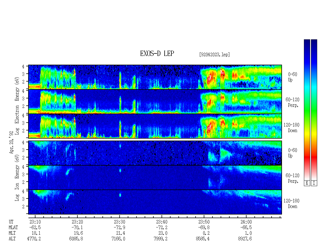Image resolution: width=318 pixels, height=246 pixels.
Task: Click the electron 120-180 Down spectrogram panel
Action: click(155, 126)
